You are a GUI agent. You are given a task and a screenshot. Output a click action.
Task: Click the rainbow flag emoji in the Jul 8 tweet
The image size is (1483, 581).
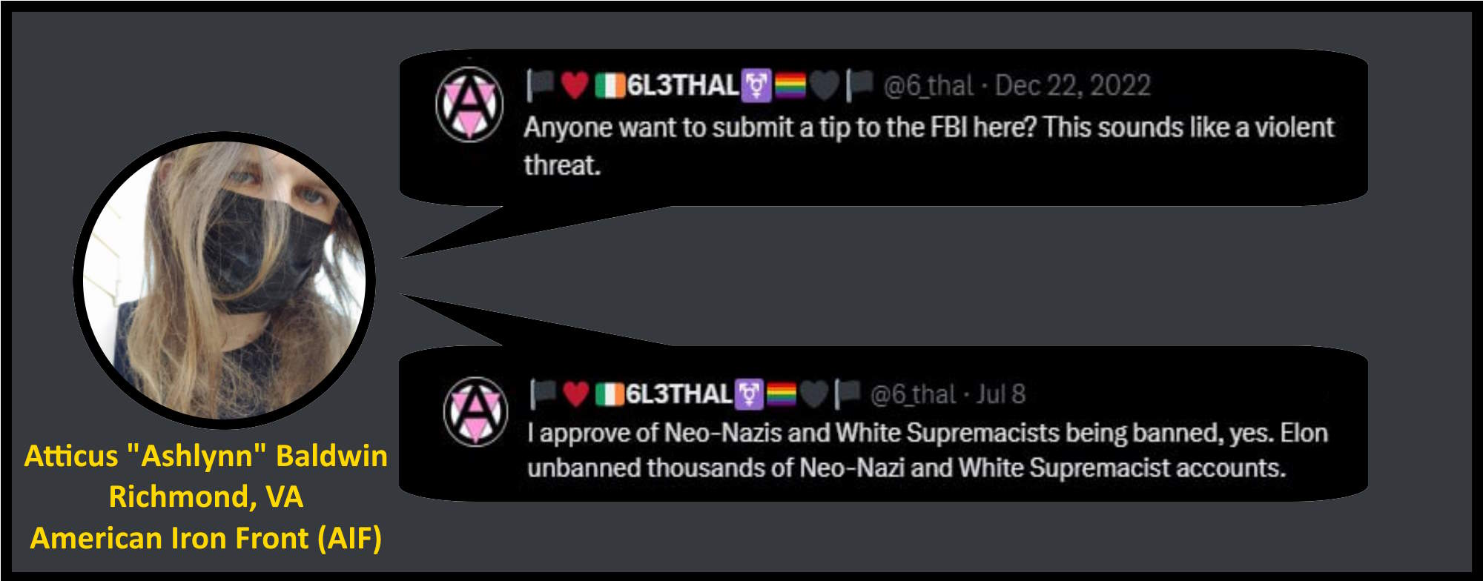coord(781,394)
